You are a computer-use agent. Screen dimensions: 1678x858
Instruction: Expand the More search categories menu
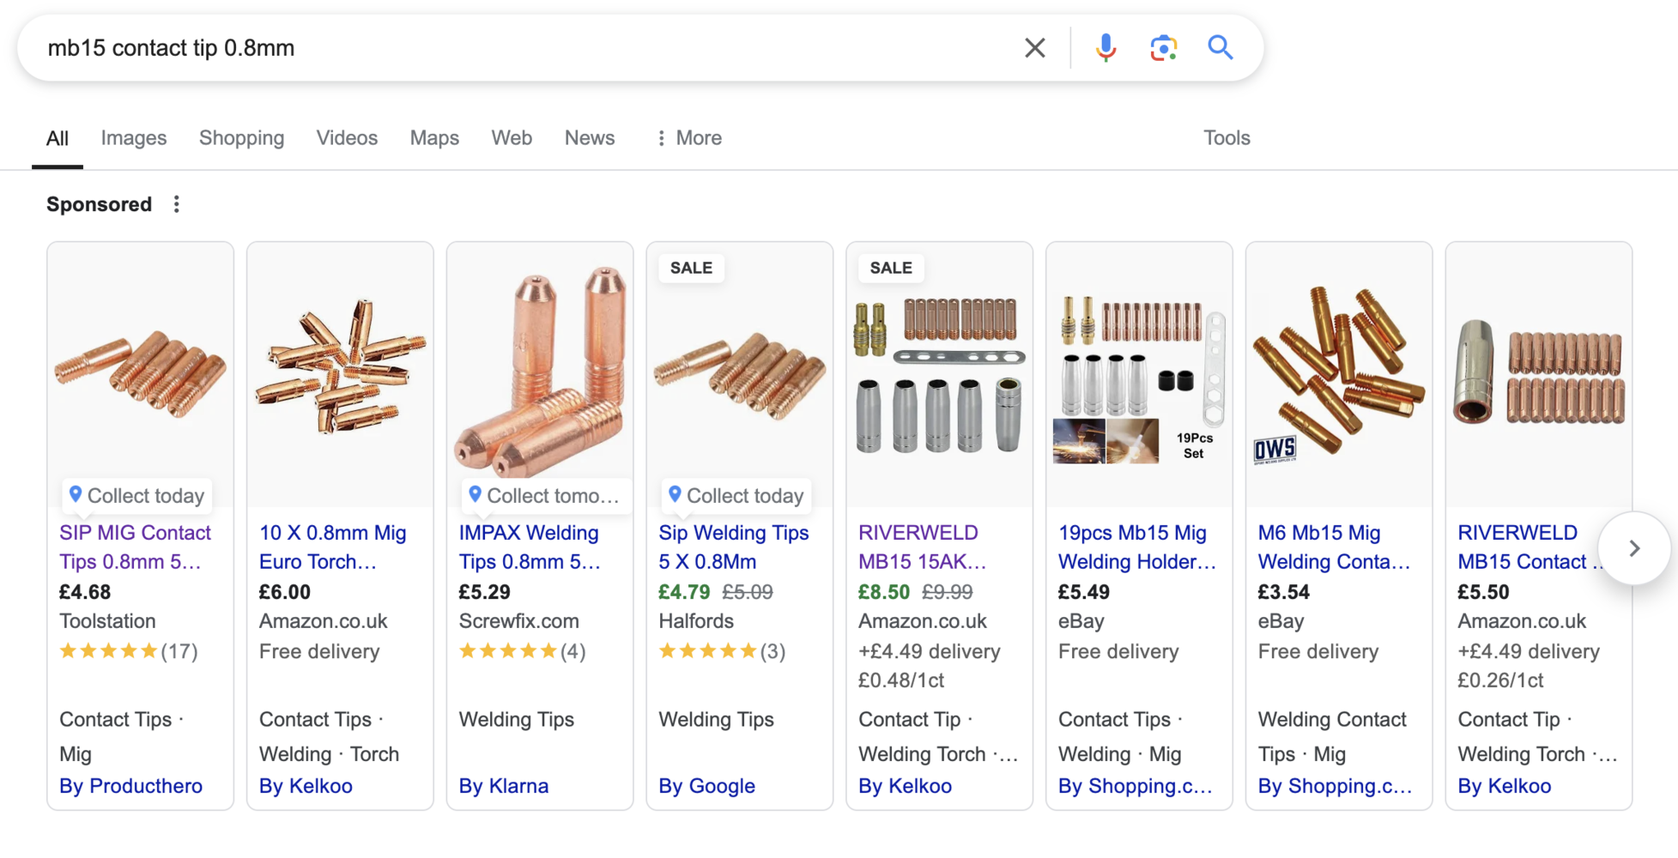click(x=688, y=138)
